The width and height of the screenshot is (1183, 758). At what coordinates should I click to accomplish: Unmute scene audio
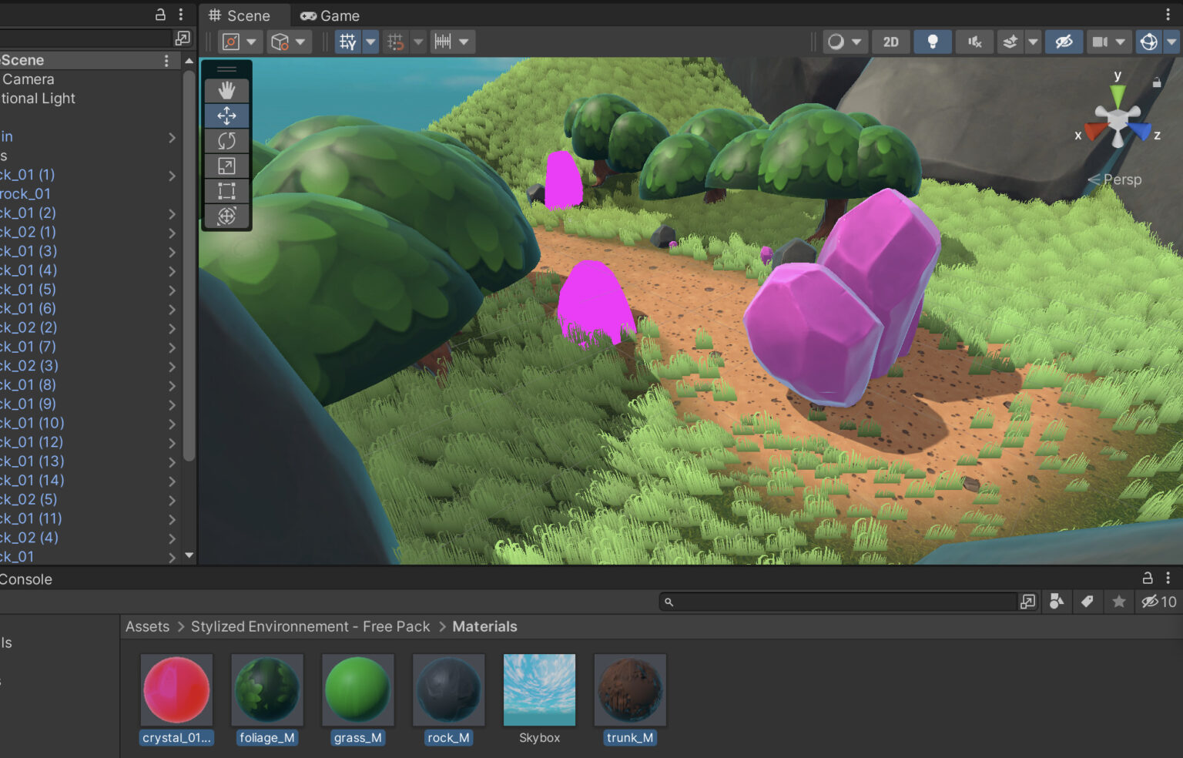[x=974, y=42]
